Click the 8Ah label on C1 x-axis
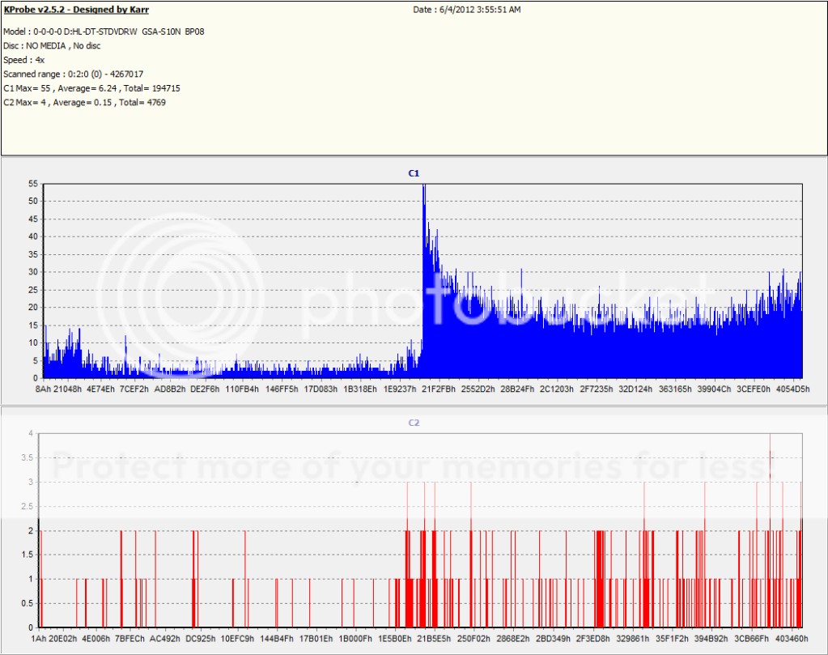This screenshot has height=655, width=828. (44, 389)
